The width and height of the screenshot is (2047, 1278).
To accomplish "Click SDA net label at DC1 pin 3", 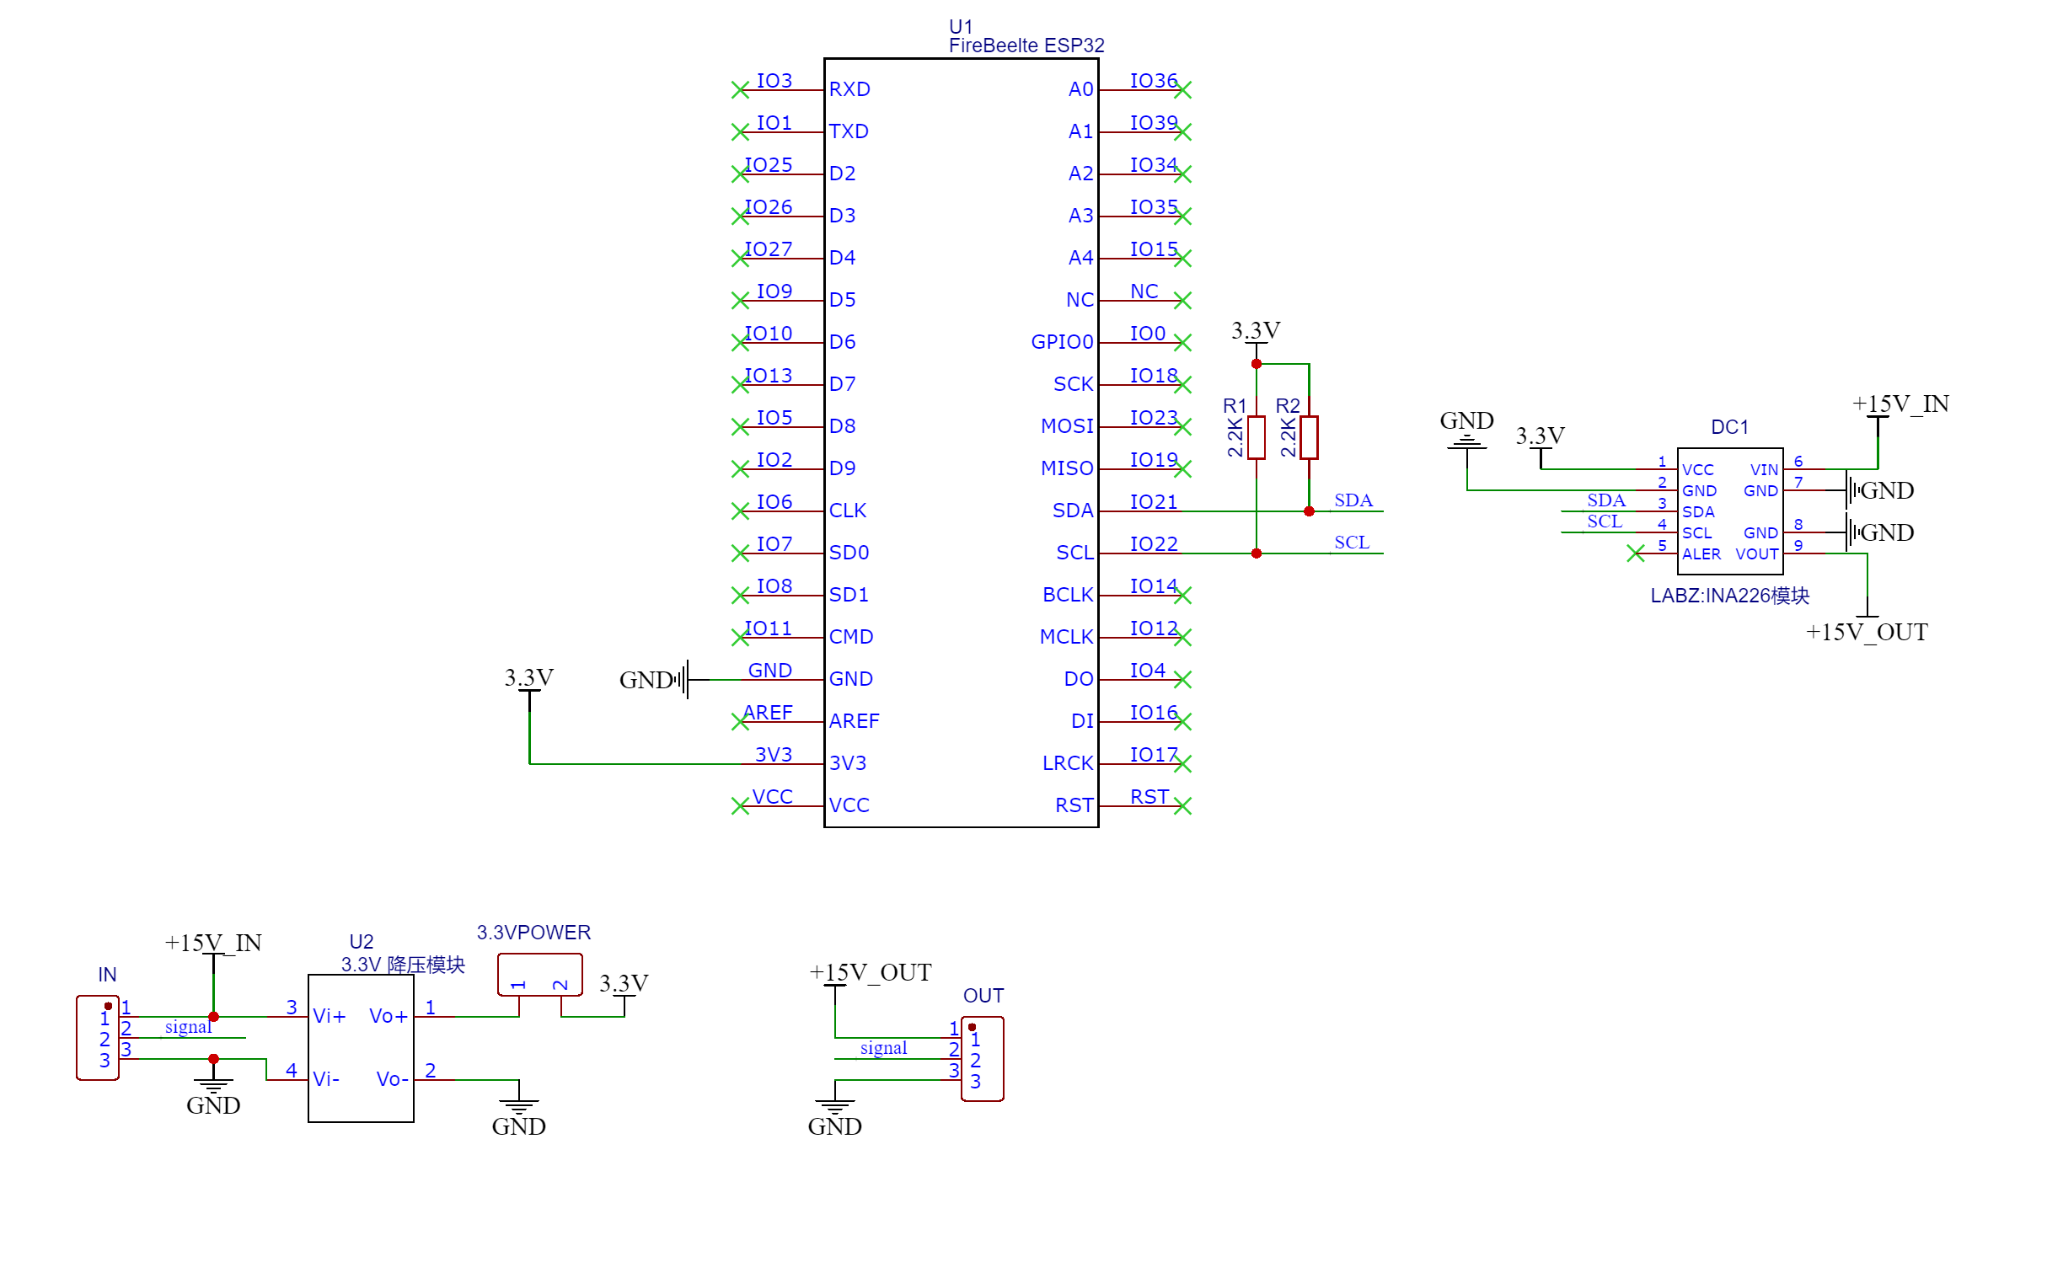I will [1606, 500].
